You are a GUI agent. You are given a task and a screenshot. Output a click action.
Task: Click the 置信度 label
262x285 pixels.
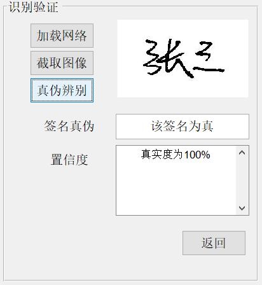[69, 160]
